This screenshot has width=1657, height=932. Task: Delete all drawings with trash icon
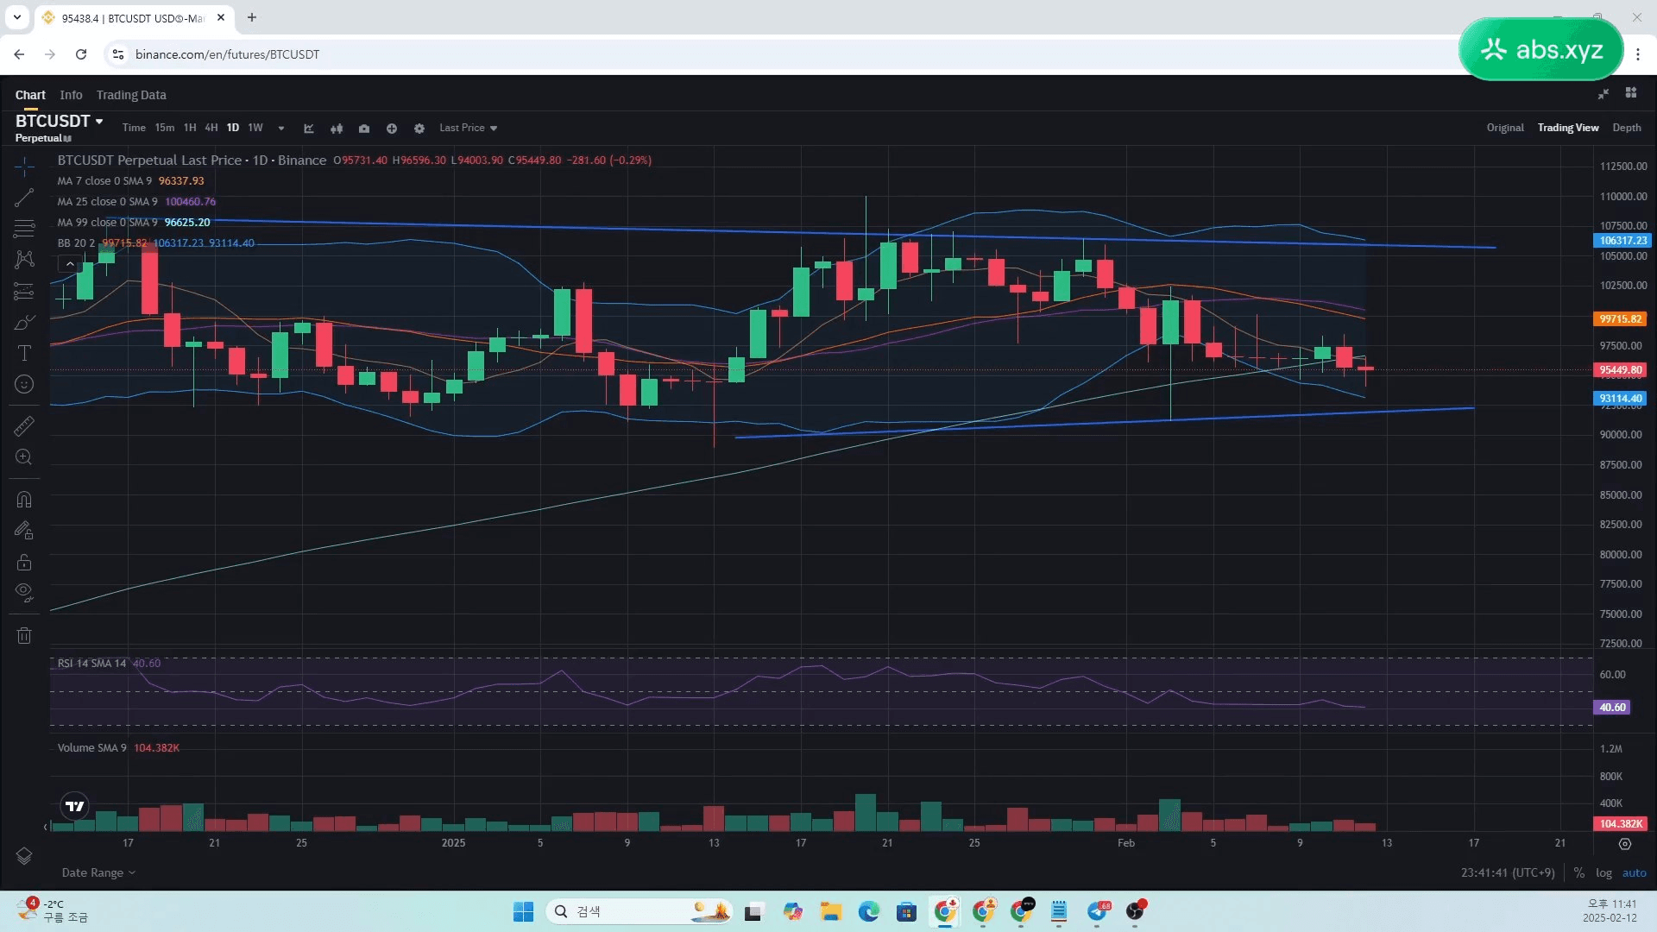[x=24, y=636]
